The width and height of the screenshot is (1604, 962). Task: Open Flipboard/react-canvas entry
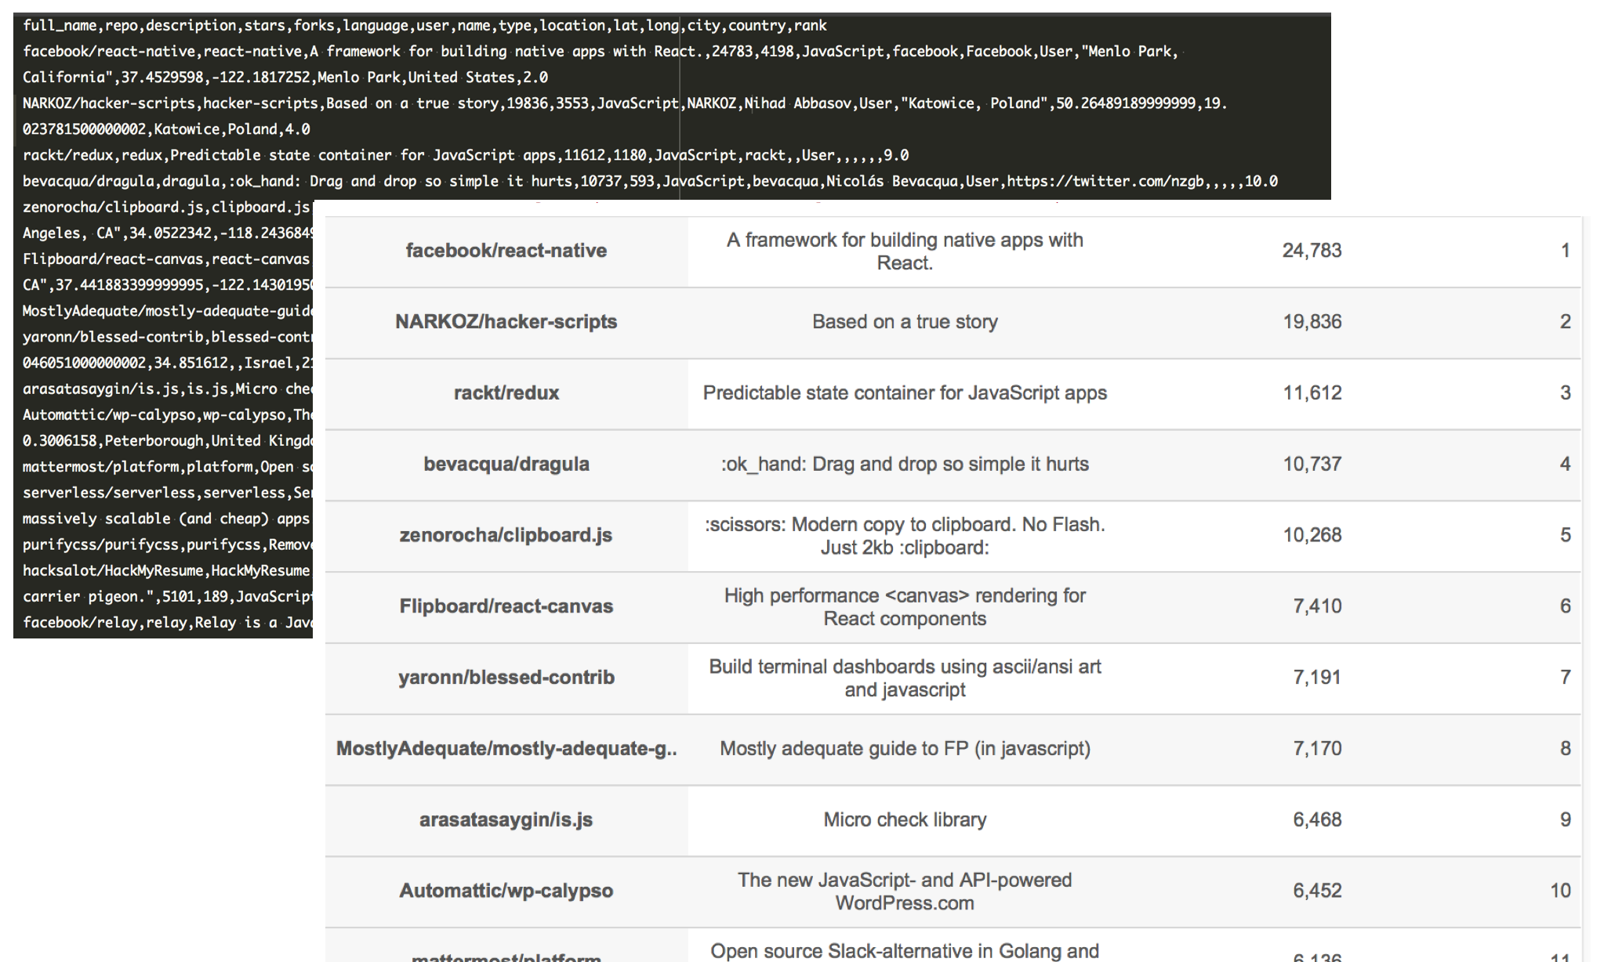(506, 606)
